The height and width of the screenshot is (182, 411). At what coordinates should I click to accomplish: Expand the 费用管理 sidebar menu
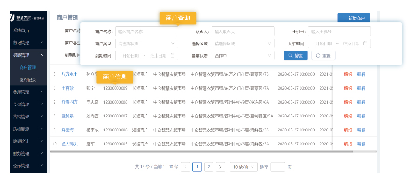(x=28, y=92)
